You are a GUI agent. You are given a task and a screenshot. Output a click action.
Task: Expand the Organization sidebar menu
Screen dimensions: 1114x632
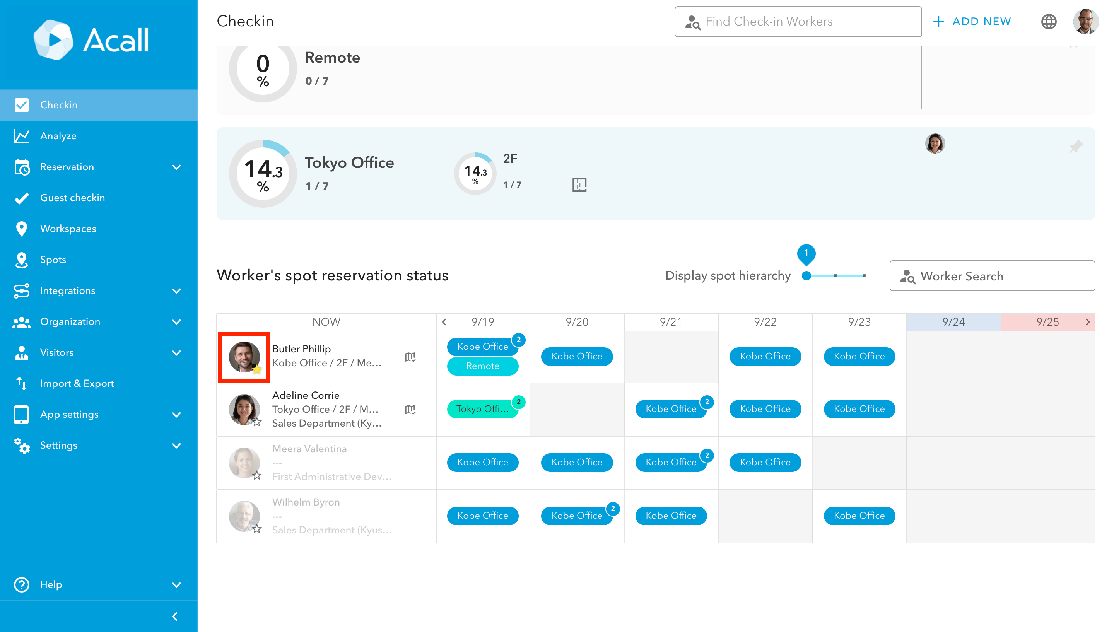coord(176,322)
